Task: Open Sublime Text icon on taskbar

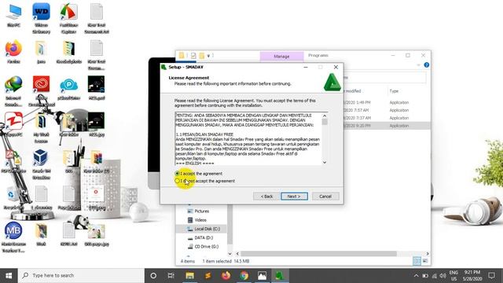Action: tap(207, 276)
